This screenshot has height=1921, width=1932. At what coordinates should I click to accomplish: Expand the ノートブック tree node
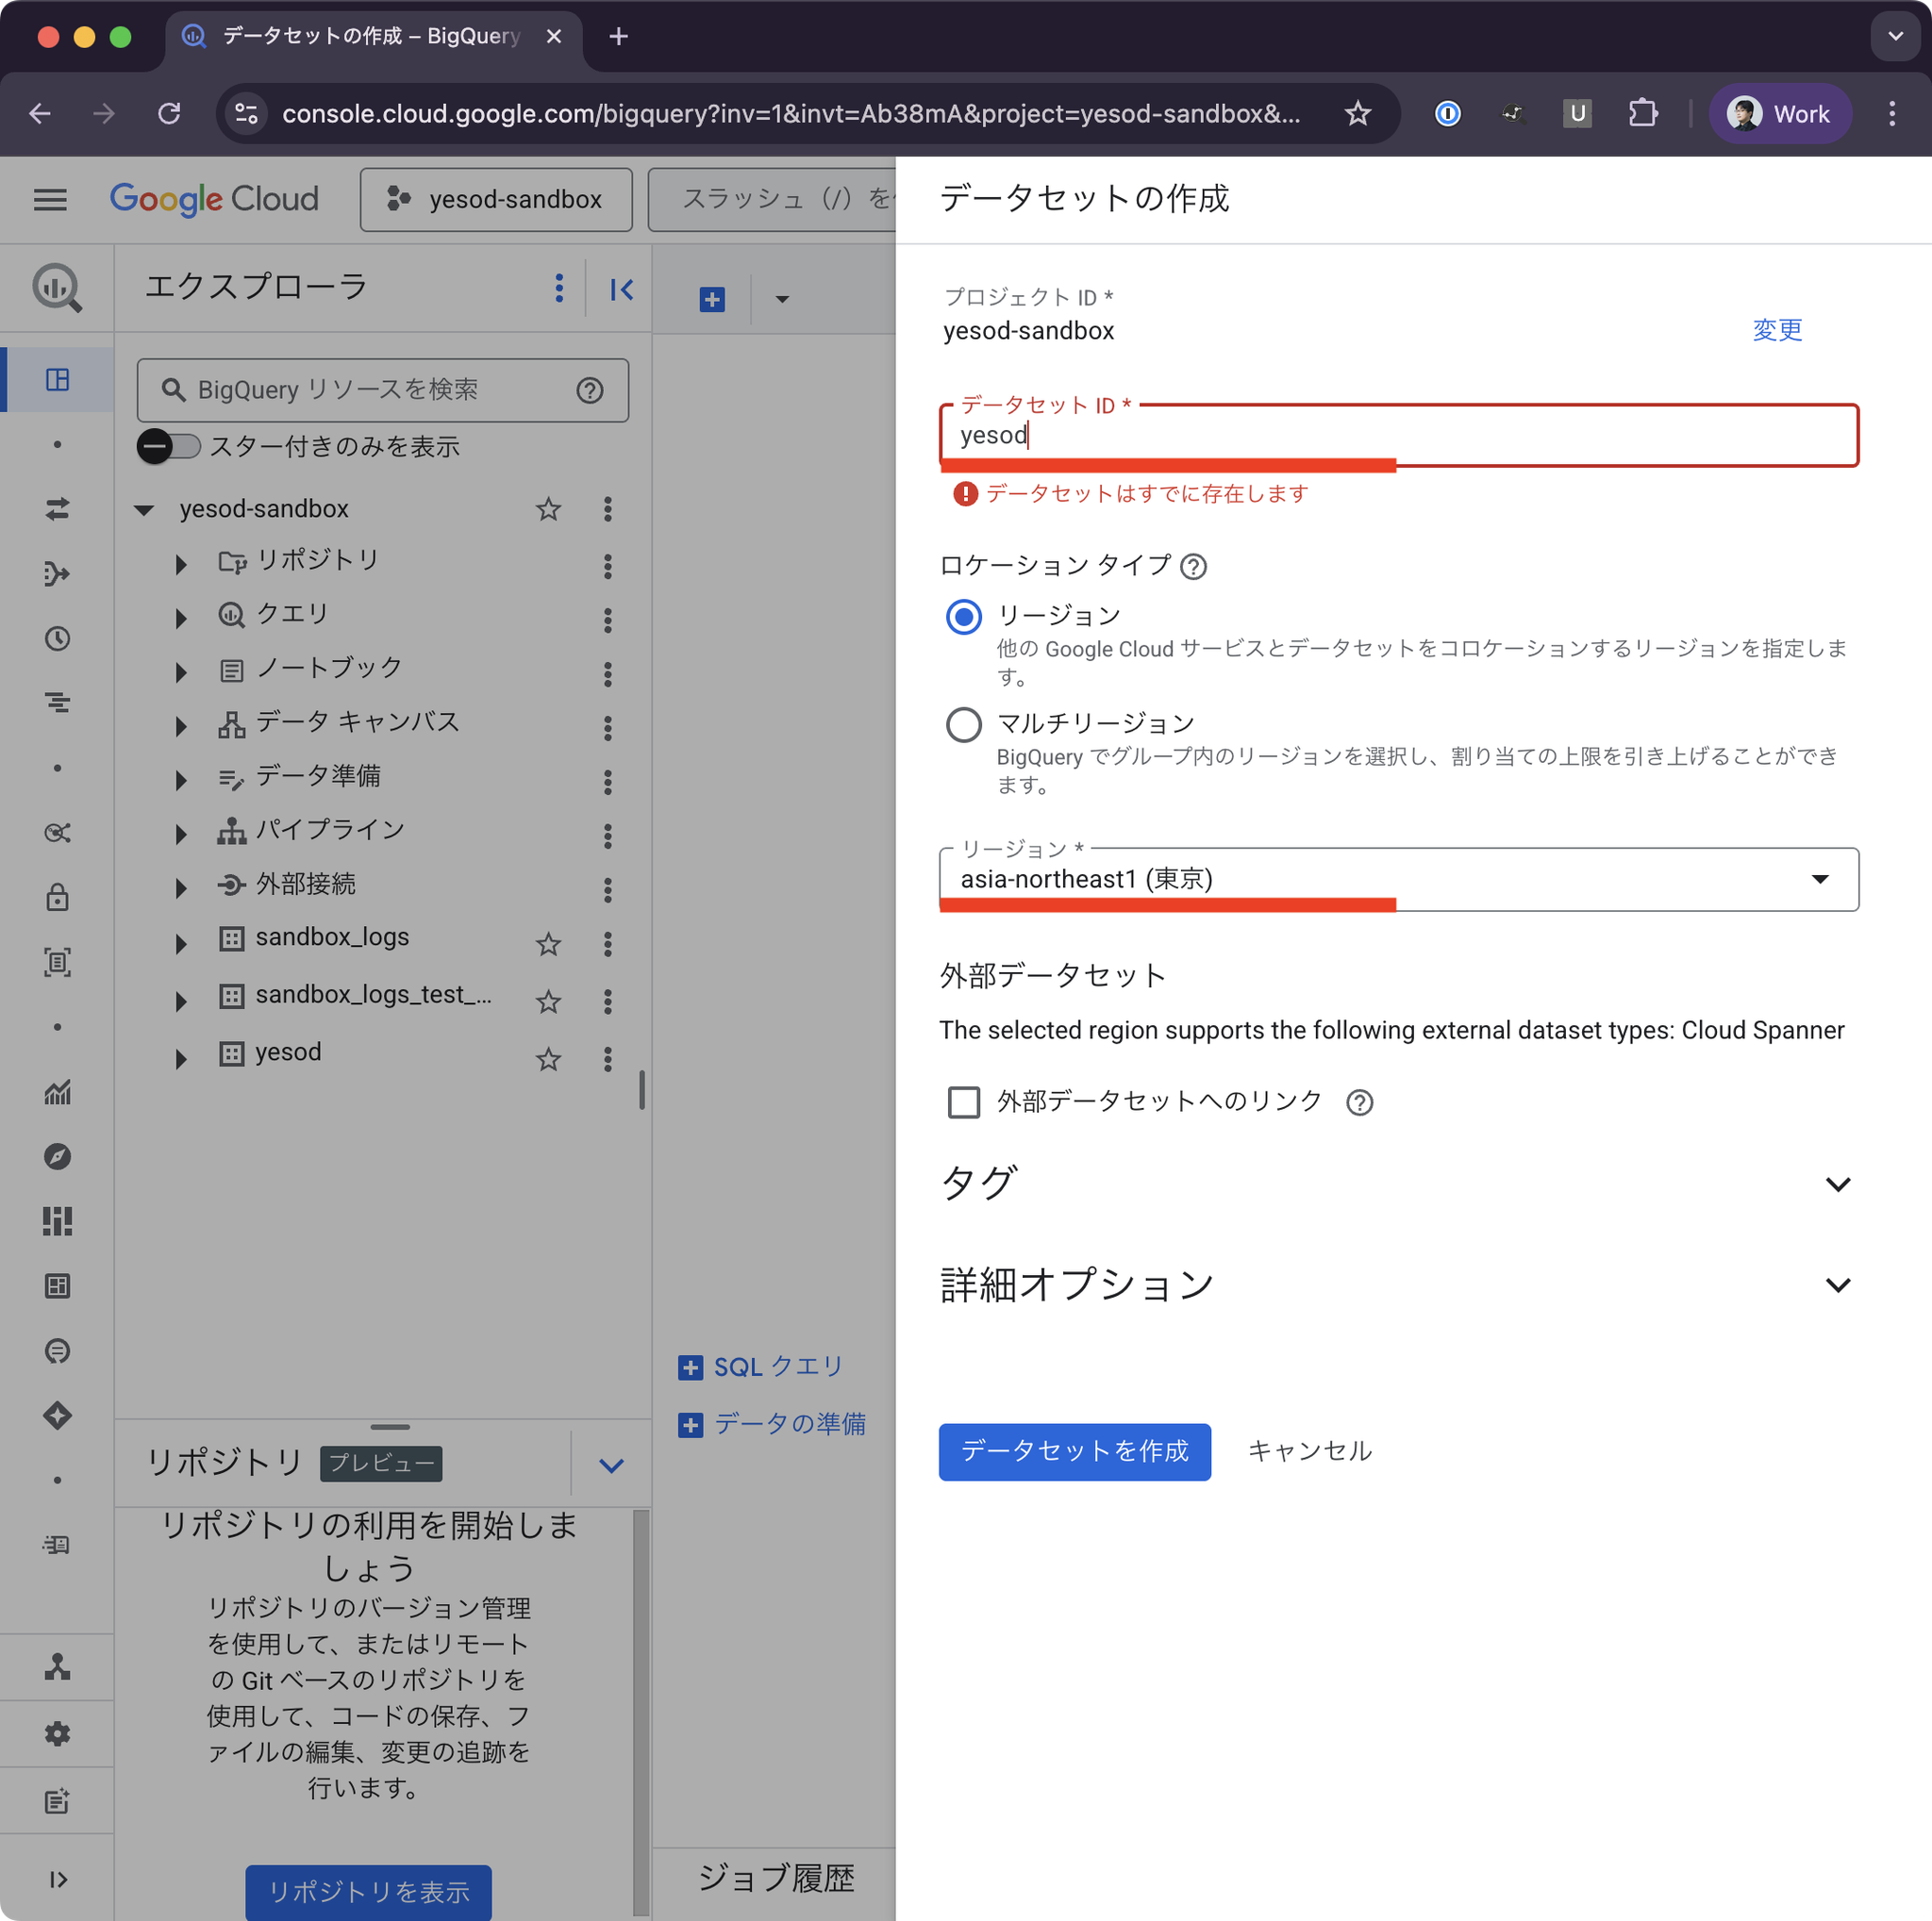tap(181, 672)
